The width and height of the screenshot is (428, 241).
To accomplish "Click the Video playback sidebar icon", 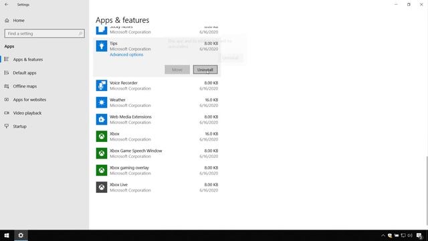I will [x=7, y=113].
